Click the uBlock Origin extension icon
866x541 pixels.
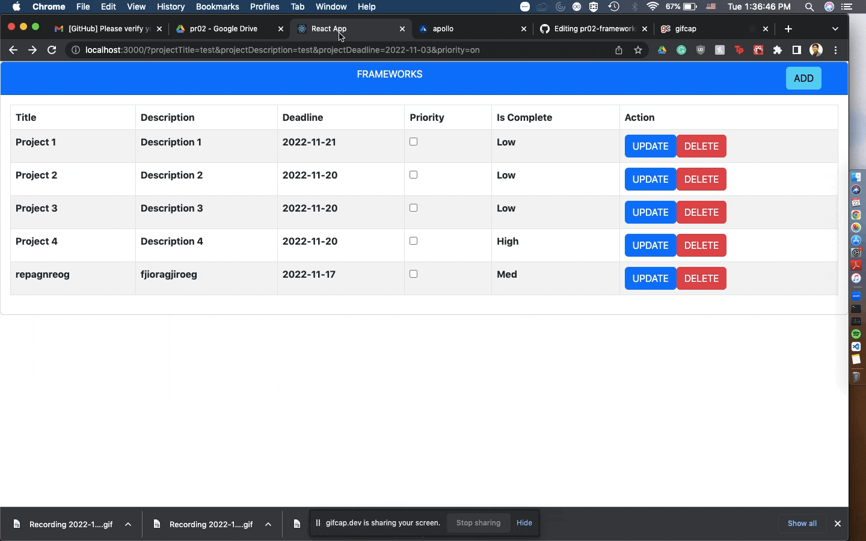pos(700,50)
